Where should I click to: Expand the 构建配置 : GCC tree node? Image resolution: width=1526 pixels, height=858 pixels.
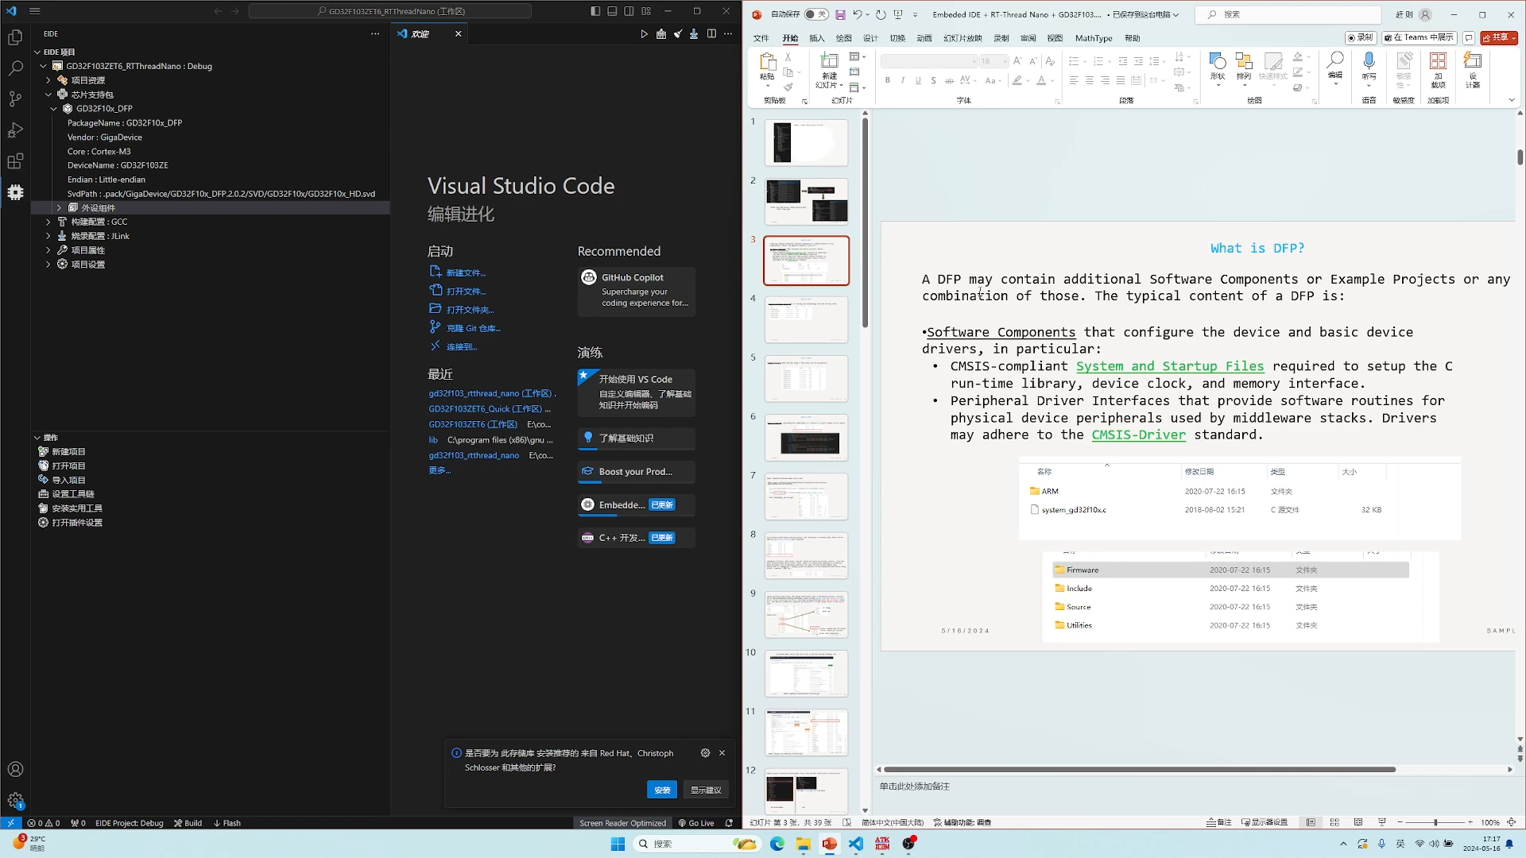[49, 222]
